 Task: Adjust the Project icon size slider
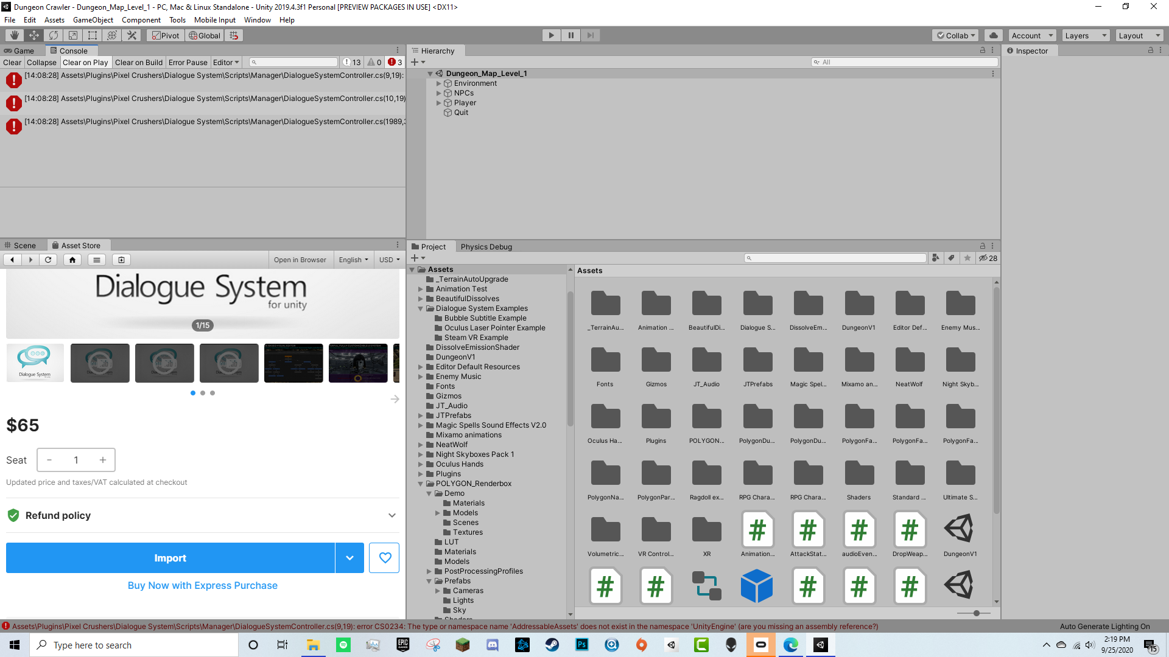[976, 613]
